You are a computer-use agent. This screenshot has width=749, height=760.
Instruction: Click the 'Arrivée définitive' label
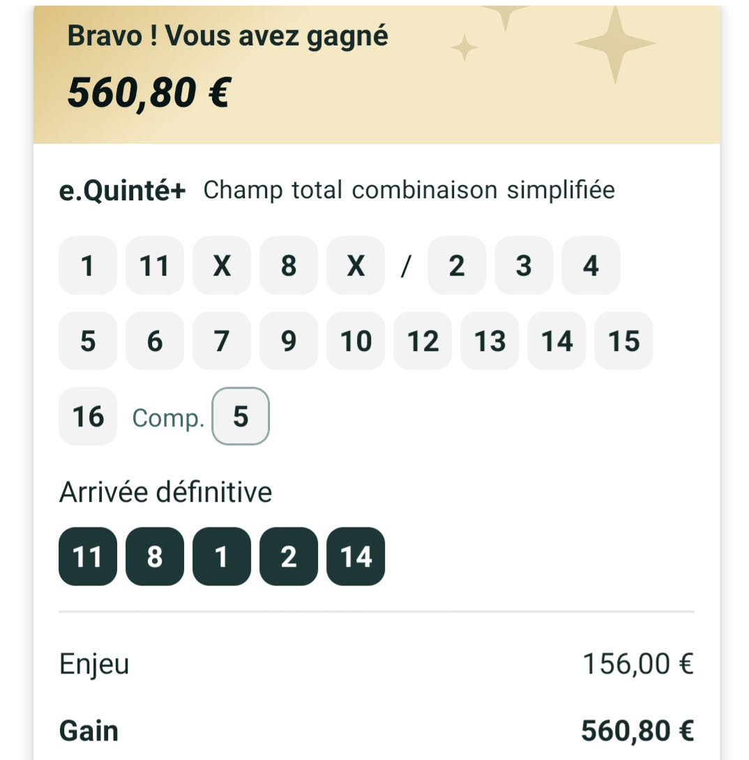(x=165, y=493)
